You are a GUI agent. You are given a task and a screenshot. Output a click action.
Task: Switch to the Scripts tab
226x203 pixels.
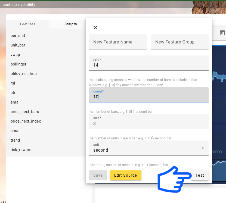pos(70,24)
